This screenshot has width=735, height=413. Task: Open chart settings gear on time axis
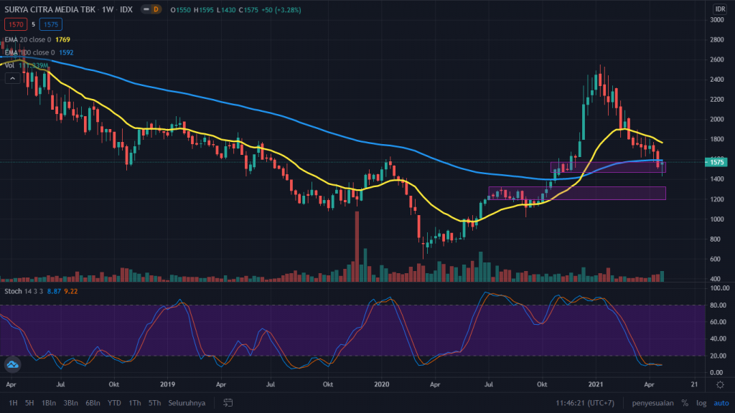pos(720,384)
